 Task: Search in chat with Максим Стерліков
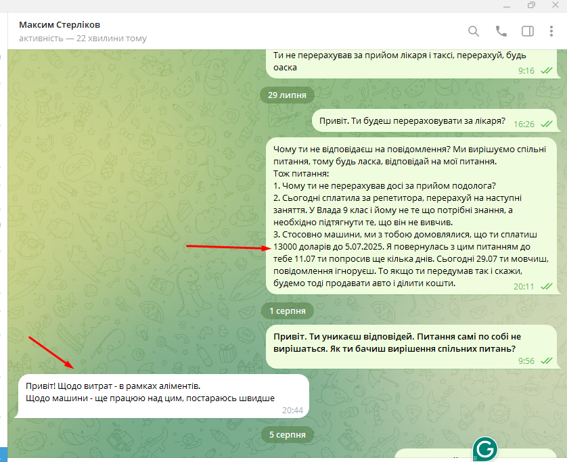click(474, 31)
